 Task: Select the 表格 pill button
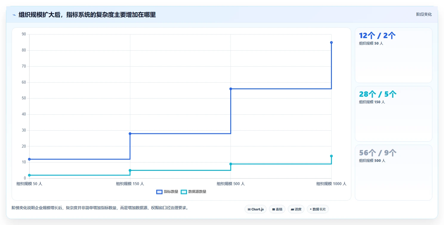coord(277,209)
